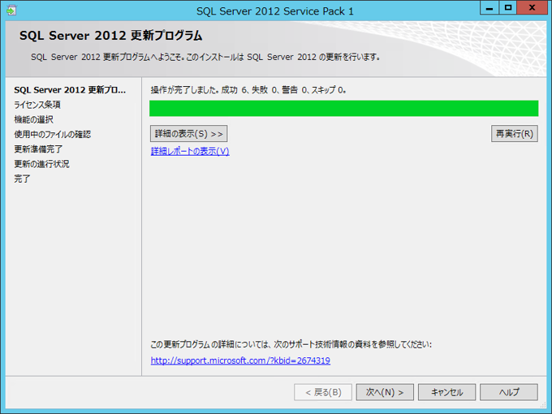
Task: Select 更新準備完了 step in sidebar
Action: point(38,149)
